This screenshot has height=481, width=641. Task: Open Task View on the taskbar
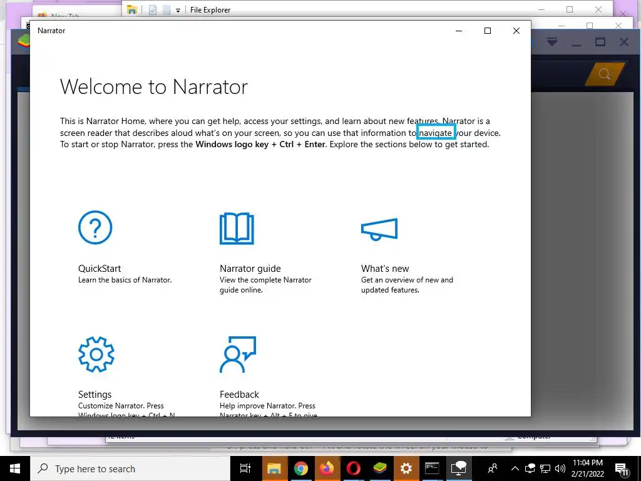pyautogui.click(x=245, y=468)
